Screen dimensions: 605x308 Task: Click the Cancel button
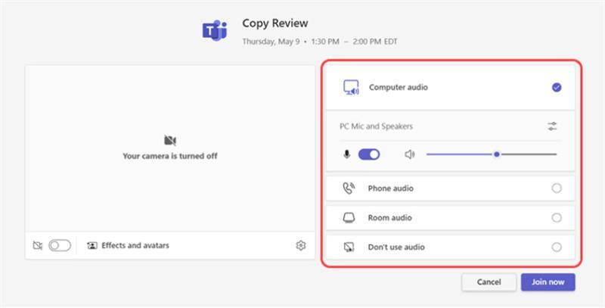489,282
